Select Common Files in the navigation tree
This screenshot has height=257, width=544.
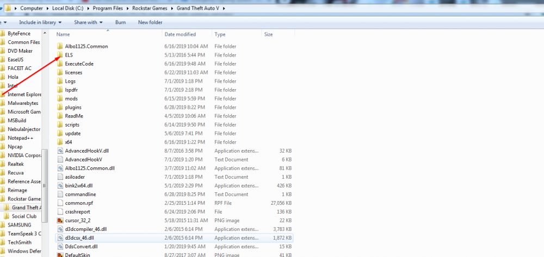tap(23, 42)
